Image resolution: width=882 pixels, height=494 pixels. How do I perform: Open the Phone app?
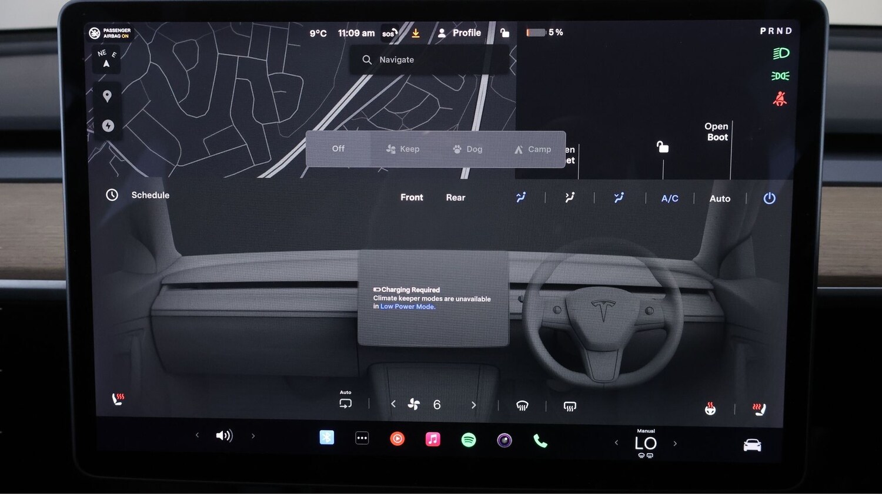pyautogui.click(x=540, y=441)
